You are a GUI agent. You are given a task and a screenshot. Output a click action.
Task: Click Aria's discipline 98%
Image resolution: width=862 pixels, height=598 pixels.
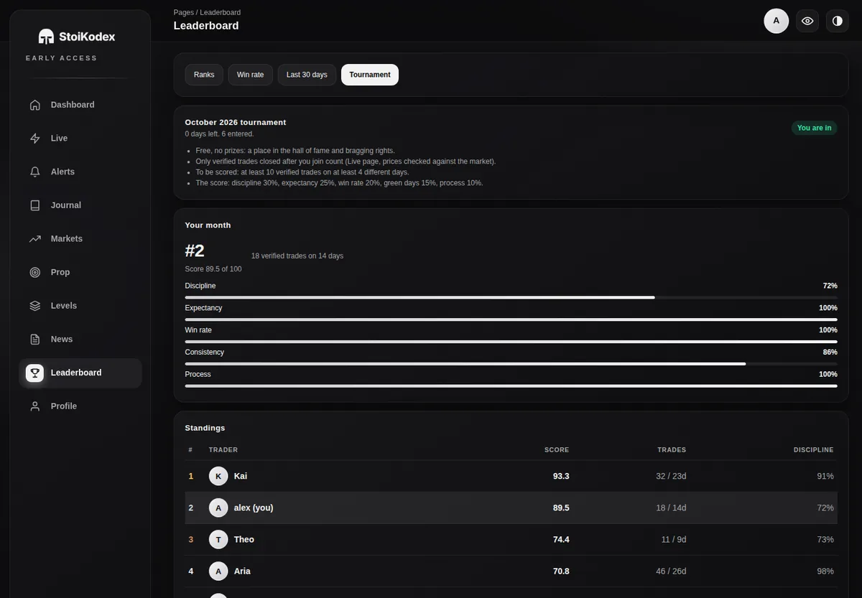(825, 571)
